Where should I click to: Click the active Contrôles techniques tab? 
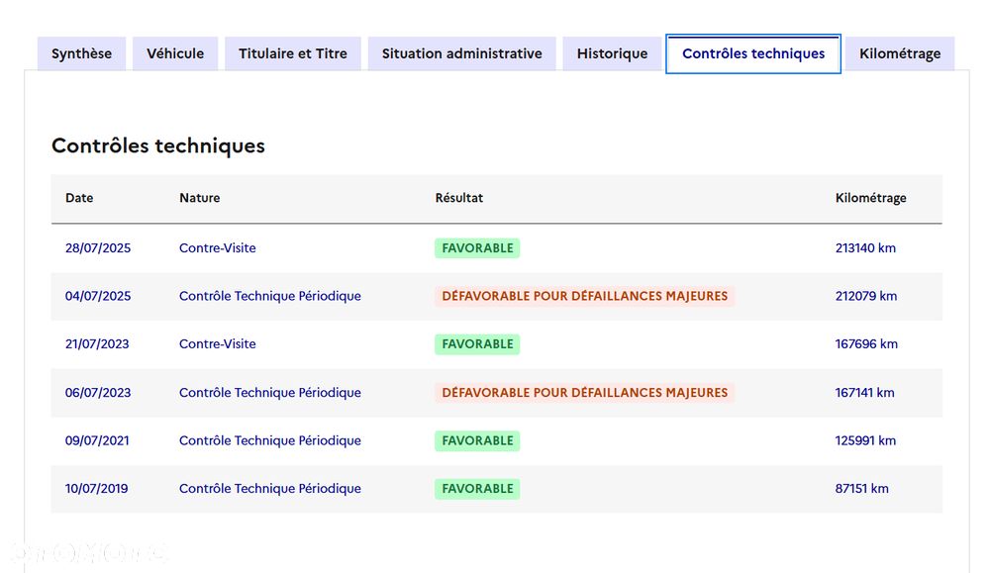(x=753, y=53)
